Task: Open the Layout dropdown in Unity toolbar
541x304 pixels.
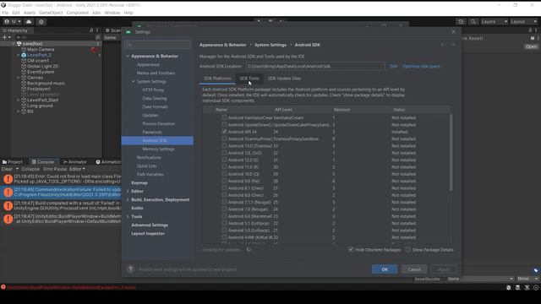Action: 523,21
